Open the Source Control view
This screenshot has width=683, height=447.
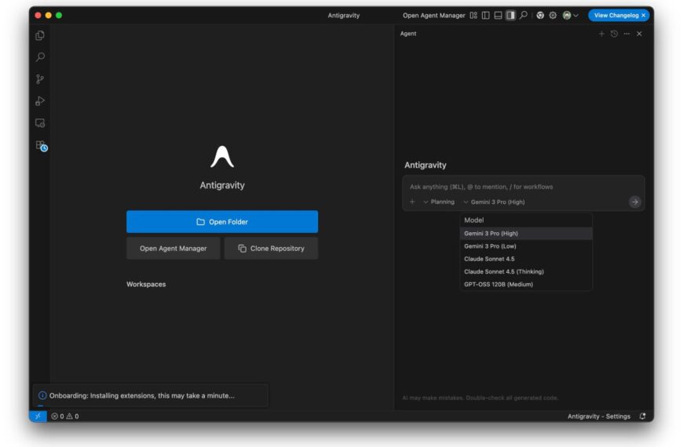click(40, 78)
